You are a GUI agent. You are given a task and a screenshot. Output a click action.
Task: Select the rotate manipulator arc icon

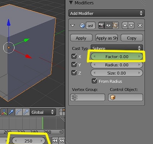click(x=19, y=112)
